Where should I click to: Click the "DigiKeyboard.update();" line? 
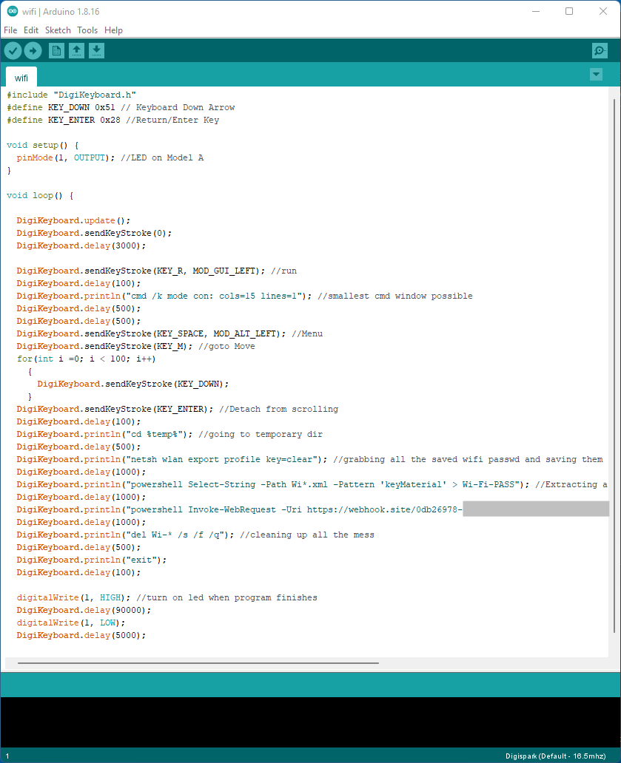pyautogui.click(x=73, y=220)
